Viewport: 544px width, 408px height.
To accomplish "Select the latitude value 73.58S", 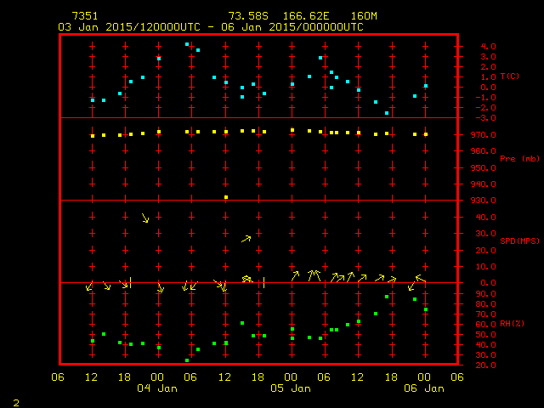I will (x=246, y=16).
